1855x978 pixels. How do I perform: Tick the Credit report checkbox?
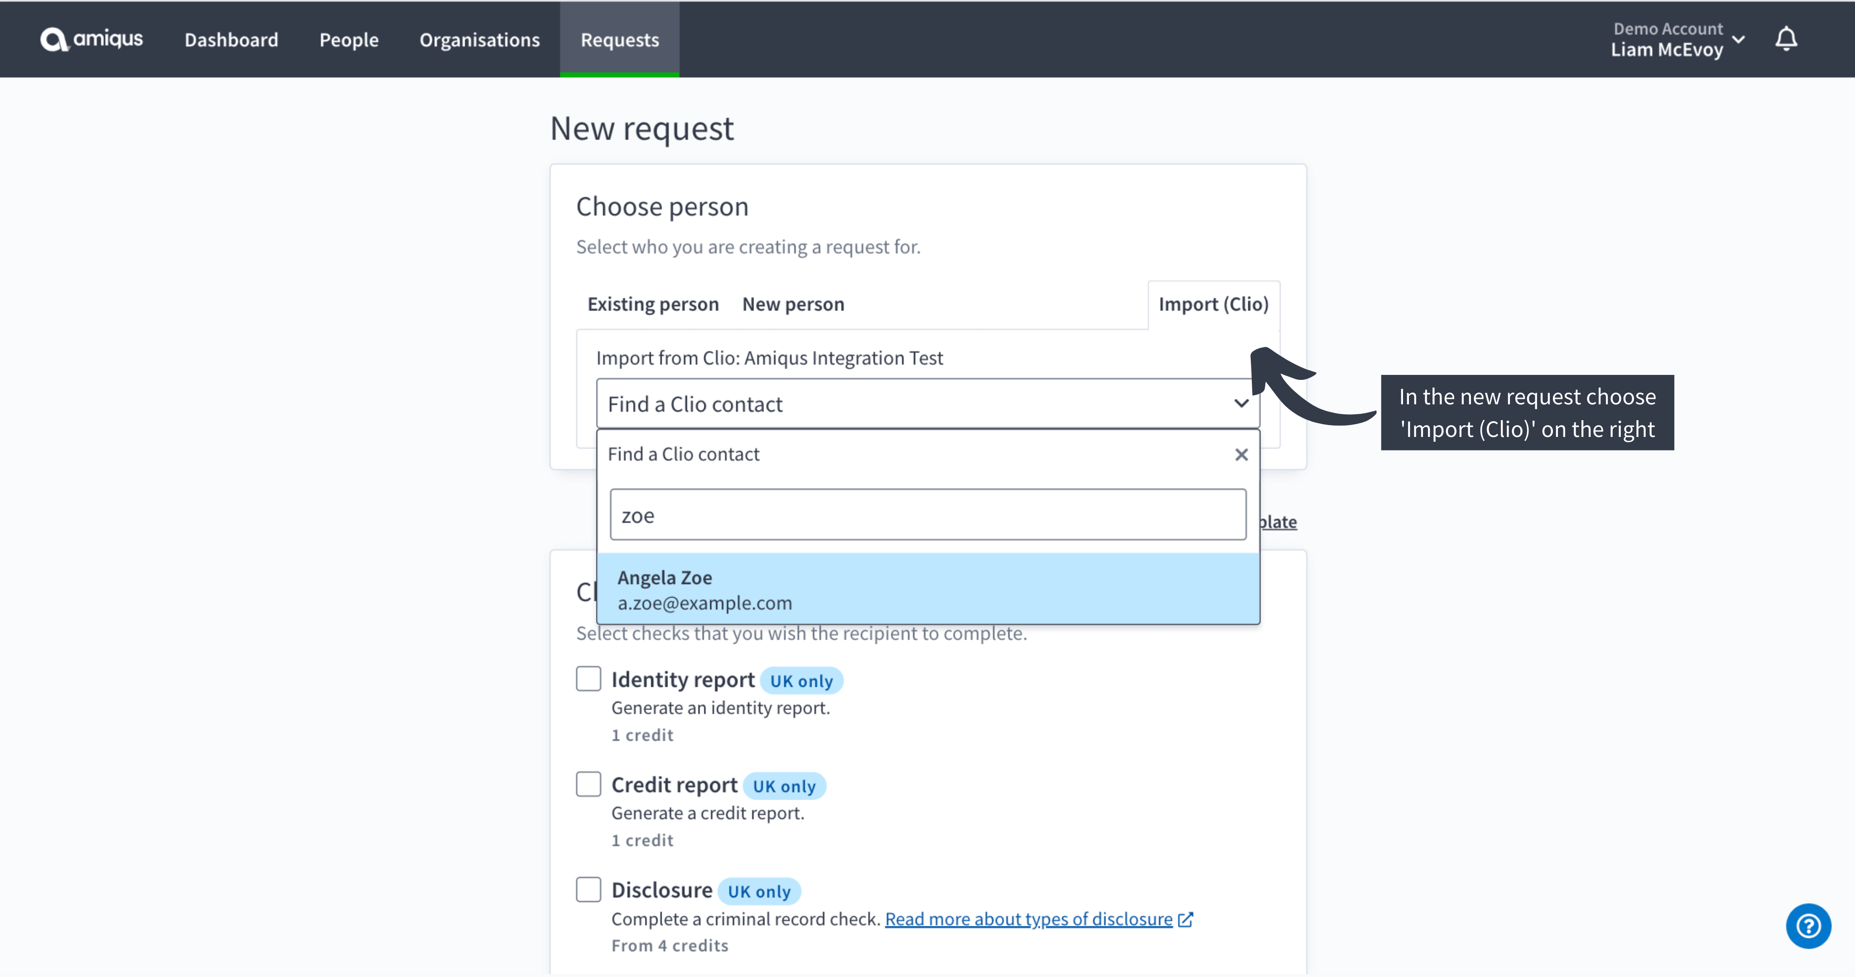588,784
